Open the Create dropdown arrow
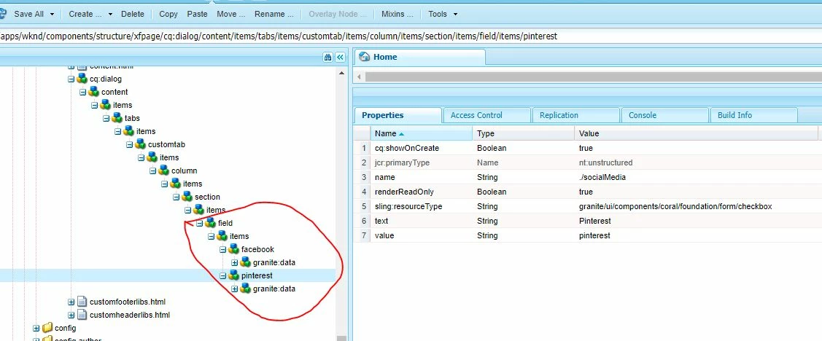The image size is (822, 341). point(110,14)
